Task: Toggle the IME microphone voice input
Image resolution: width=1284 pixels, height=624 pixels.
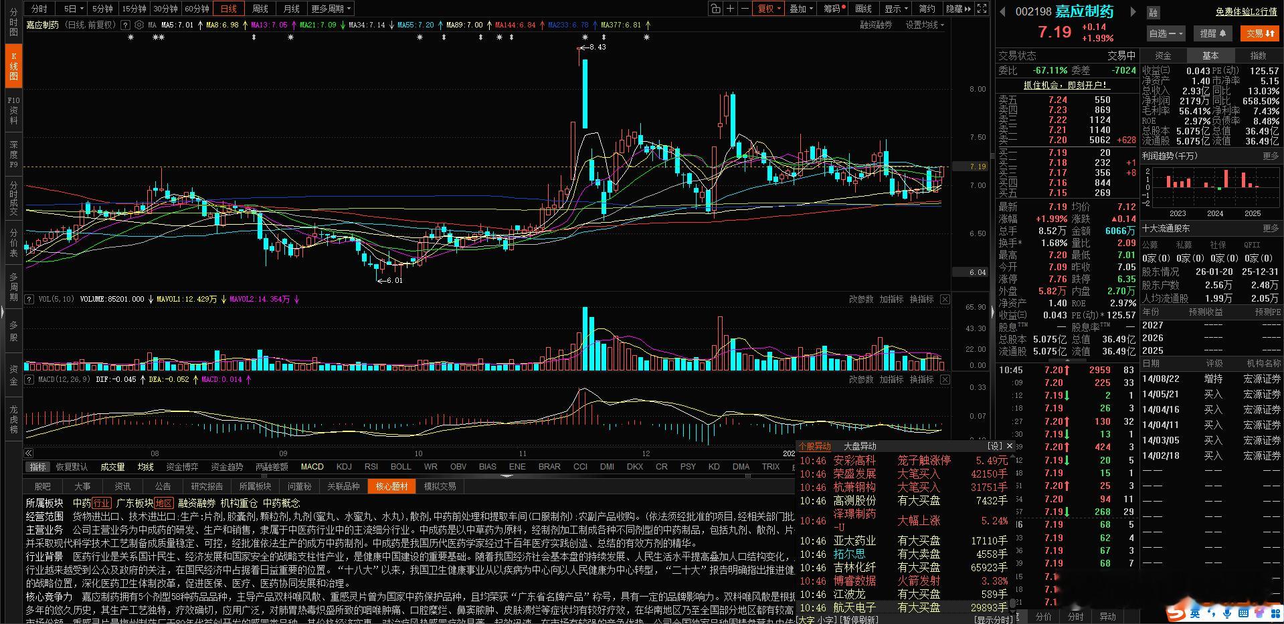Action: [1228, 613]
